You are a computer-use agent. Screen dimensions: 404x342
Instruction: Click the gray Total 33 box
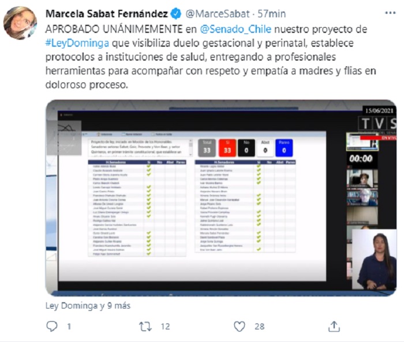point(207,148)
